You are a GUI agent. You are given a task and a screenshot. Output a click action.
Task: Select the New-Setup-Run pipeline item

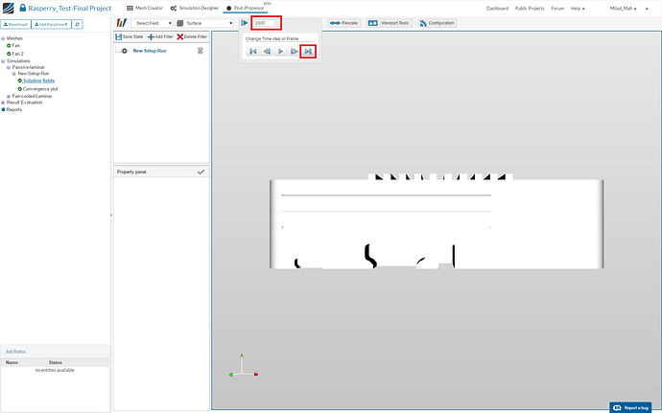click(150, 51)
